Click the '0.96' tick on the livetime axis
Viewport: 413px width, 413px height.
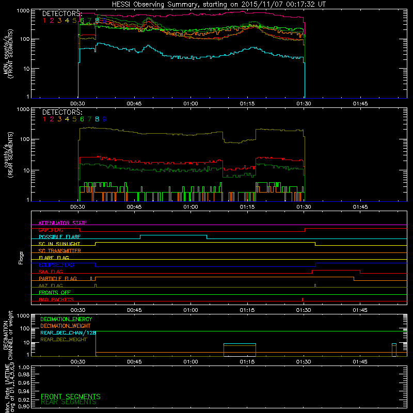(x=24, y=383)
